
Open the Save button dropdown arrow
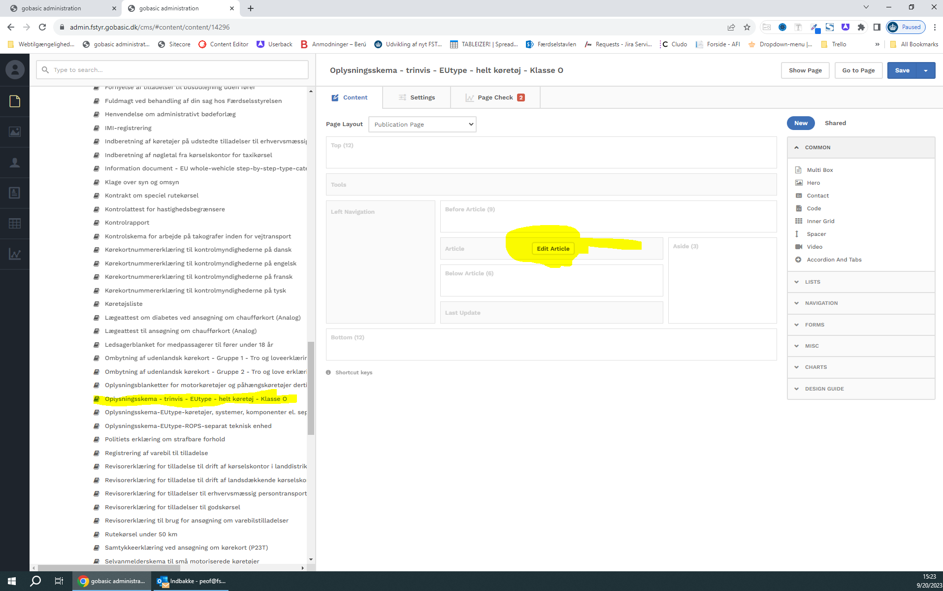pyautogui.click(x=926, y=70)
